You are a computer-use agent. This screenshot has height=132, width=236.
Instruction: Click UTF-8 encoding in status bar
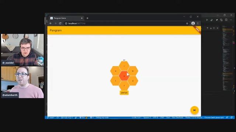tap(156, 118)
